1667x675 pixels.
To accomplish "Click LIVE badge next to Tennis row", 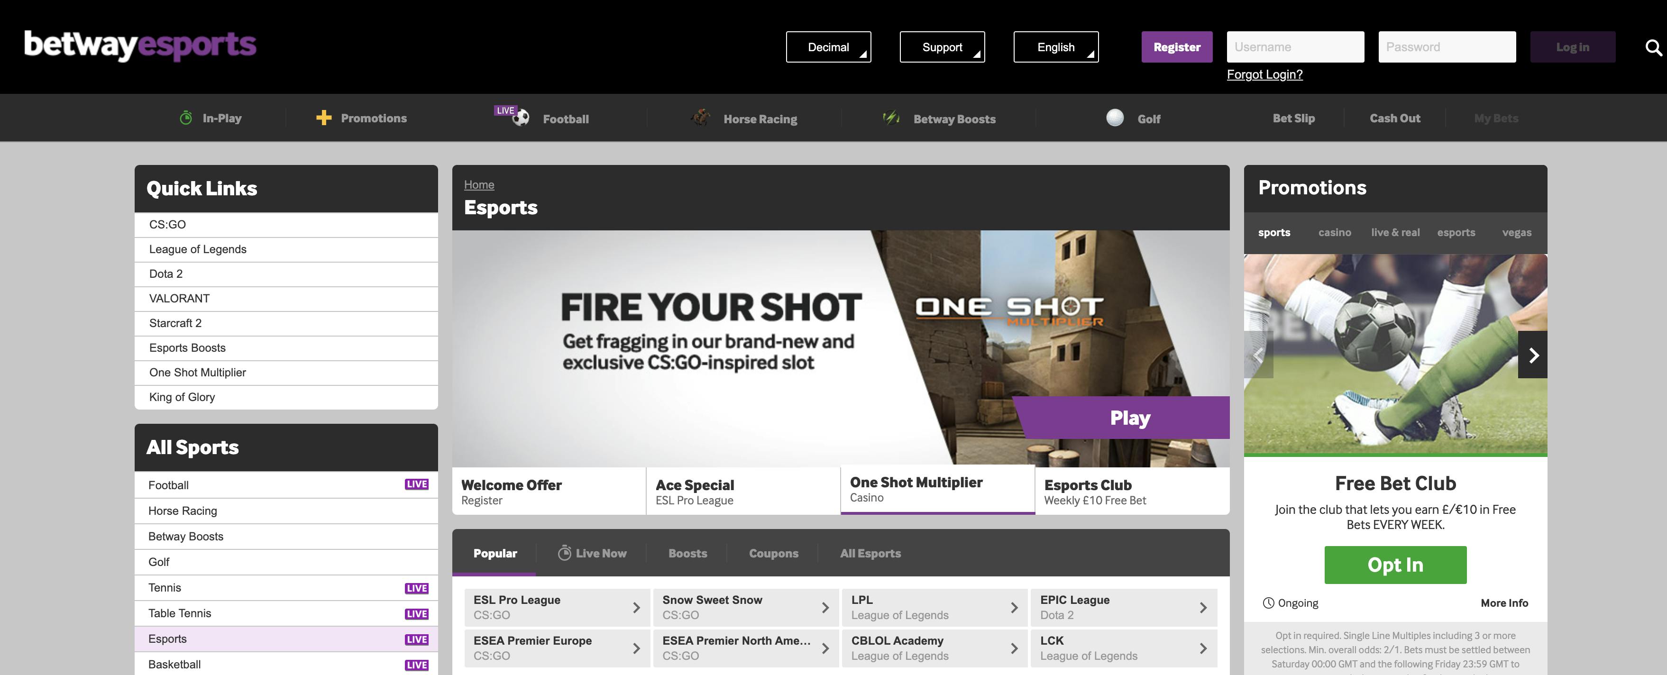I will pos(417,588).
